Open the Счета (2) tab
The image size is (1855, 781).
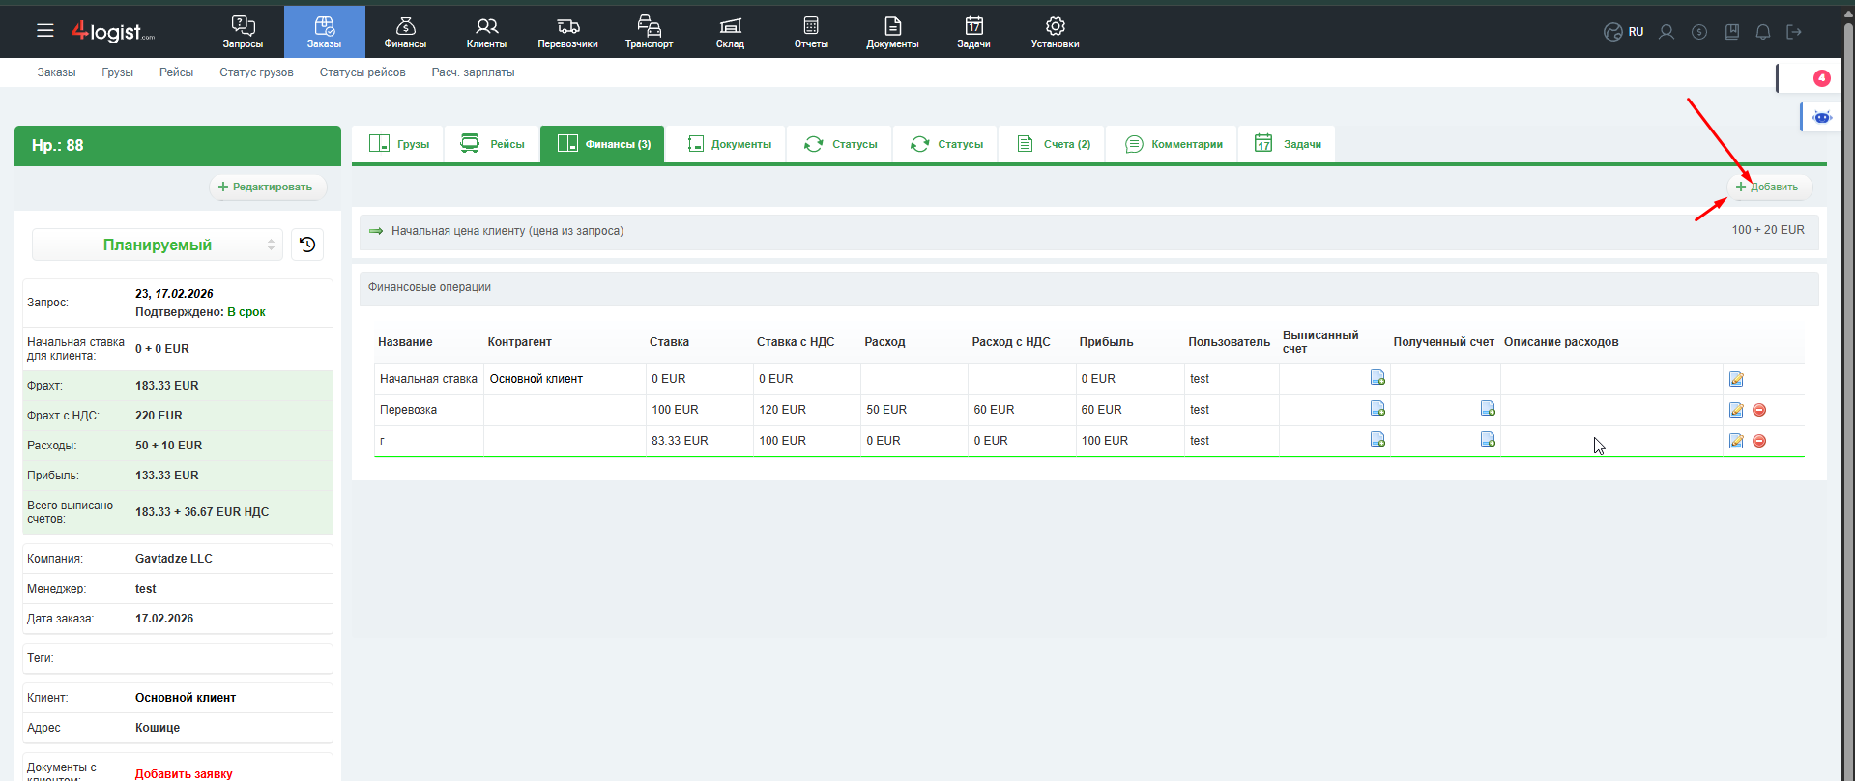click(1054, 144)
